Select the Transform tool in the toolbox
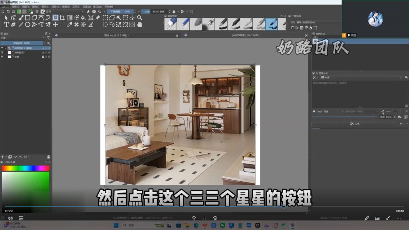This screenshot has height=230, width=409. point(56,18)
